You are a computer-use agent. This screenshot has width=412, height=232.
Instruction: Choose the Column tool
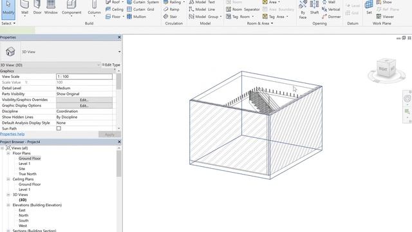tap(94, 8)
